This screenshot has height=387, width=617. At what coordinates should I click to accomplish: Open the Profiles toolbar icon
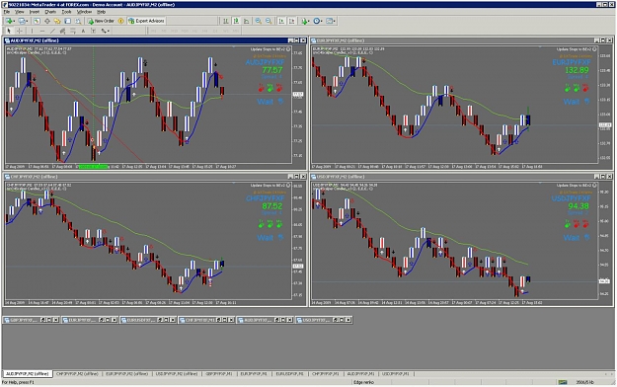point(22,21)
